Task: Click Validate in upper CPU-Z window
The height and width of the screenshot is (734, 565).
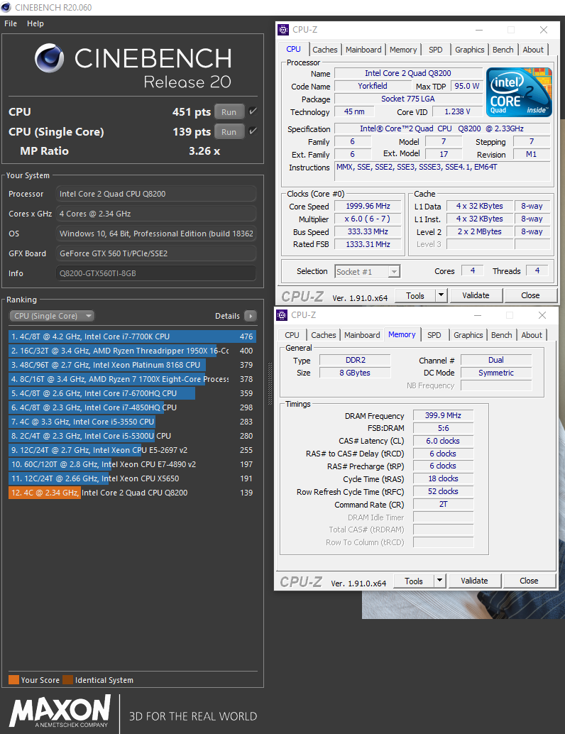Action: (476, 295)
